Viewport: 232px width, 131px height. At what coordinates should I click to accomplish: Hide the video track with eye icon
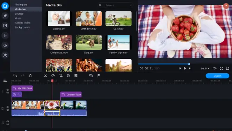tap(8, 107)
